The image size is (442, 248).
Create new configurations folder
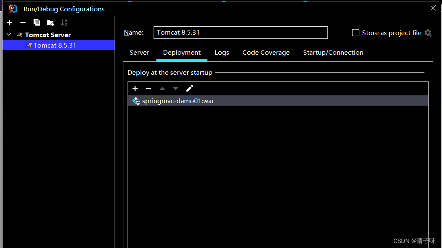click(x=51, y=23)
